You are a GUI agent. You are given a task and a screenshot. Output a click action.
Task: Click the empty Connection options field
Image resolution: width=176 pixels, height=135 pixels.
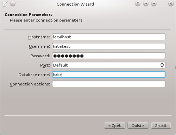coord(109,84)
